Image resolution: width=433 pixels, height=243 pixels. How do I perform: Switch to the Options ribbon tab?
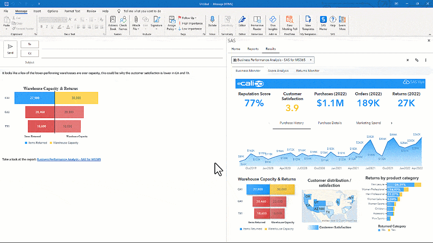coord(53,11)
